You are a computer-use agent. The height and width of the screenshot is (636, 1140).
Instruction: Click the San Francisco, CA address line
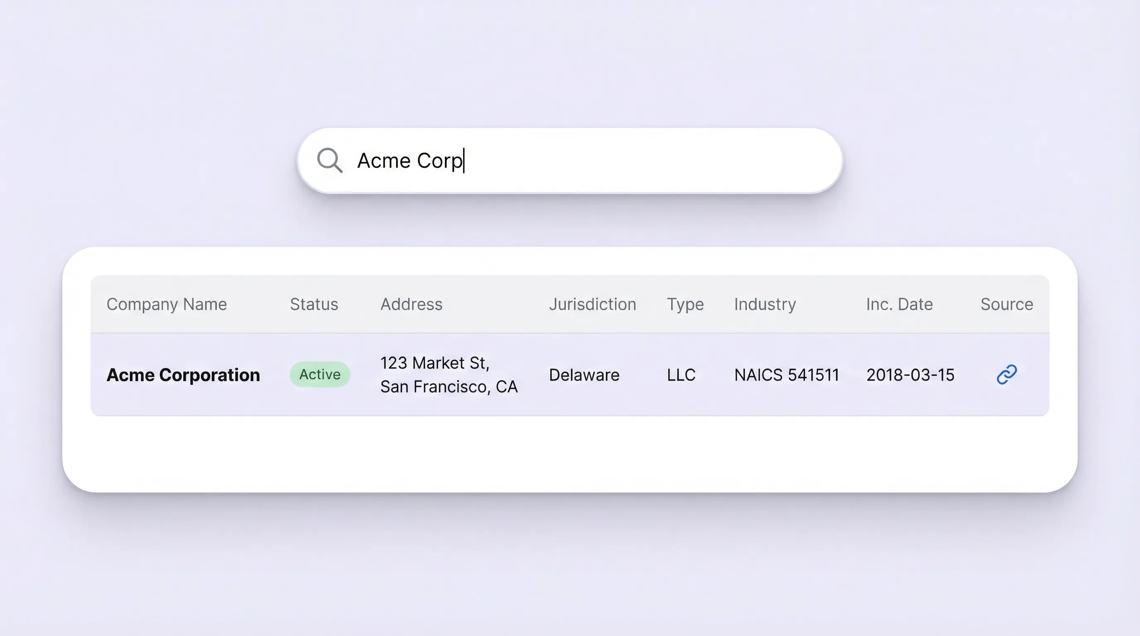click(x=449, y=387)
